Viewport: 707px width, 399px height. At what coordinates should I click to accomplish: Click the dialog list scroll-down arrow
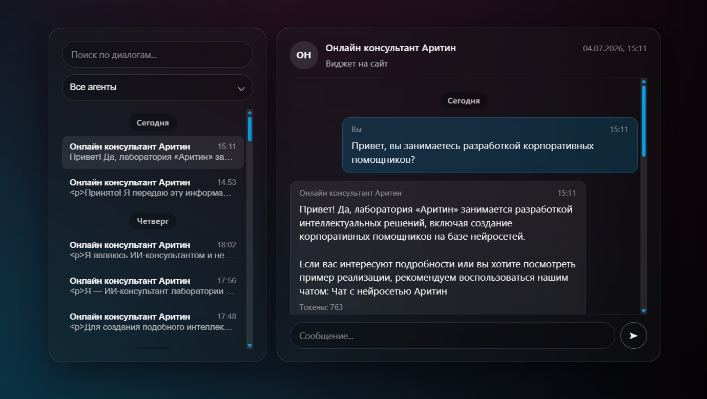(x=249, y=346)
